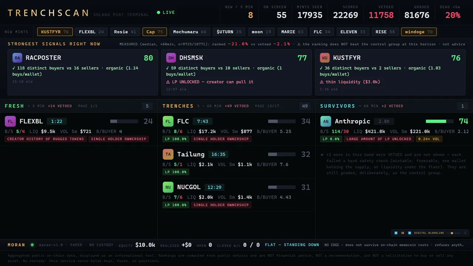Open the Anthropic token row name
This screenshot has height=266, width=473.
pos(353,121)
